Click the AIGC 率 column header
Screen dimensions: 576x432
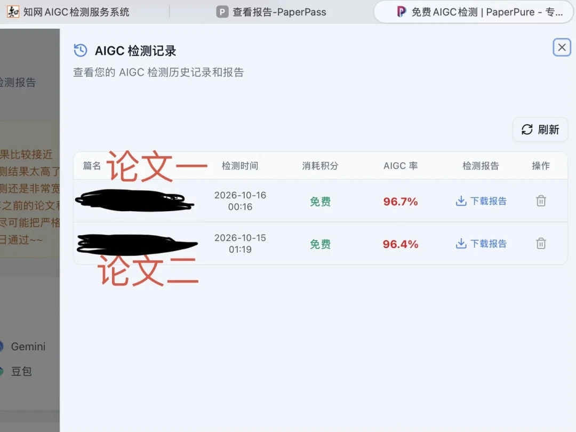coord(401,166)
